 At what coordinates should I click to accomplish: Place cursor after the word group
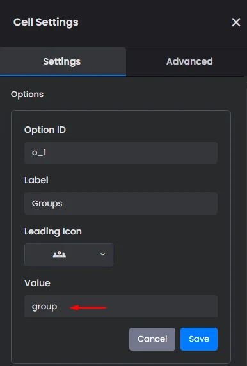pyautogui.click(x=58, y=307)
